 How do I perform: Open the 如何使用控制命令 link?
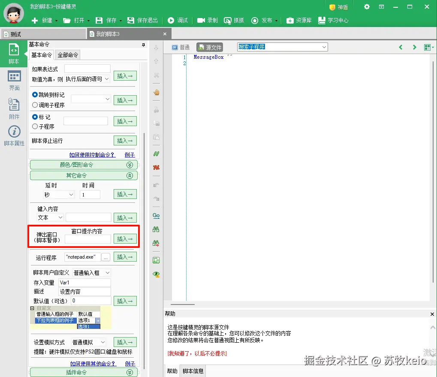point(92,155)
